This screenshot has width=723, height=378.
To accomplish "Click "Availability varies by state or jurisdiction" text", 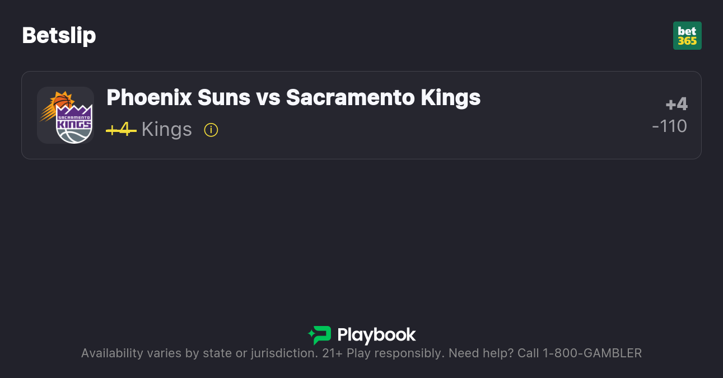I will click(x=199, y=353).
